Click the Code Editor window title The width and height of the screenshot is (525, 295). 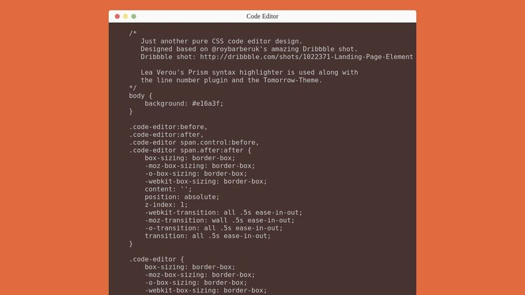[x=262, y=16]
